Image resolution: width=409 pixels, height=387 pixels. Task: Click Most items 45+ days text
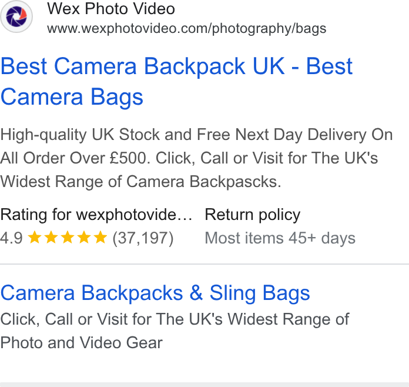(x=280, y=238)
